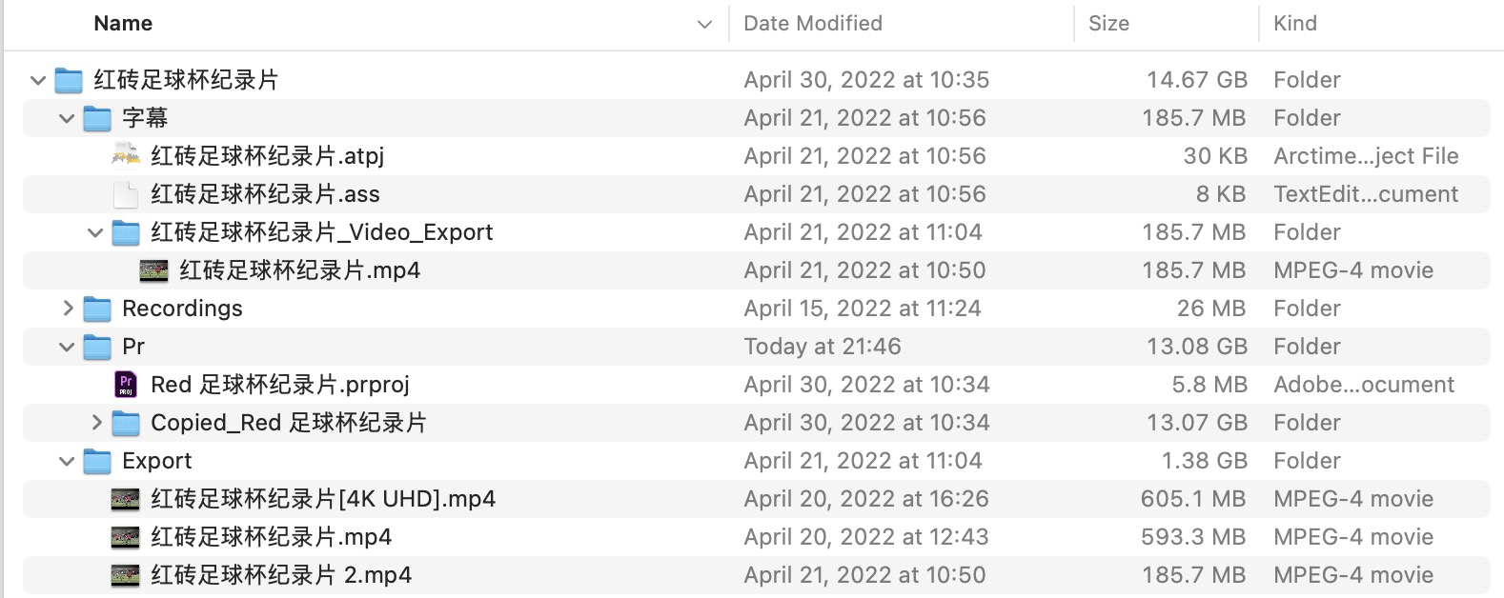The height and width of the screenshot is (598, 1504).
Task: Sort by the Date Modified column
Action: click(x=812, y=24)
